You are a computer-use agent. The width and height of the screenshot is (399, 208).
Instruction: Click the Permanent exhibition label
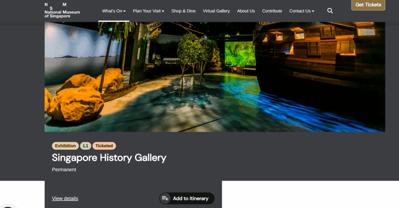[x=64, y=170]
